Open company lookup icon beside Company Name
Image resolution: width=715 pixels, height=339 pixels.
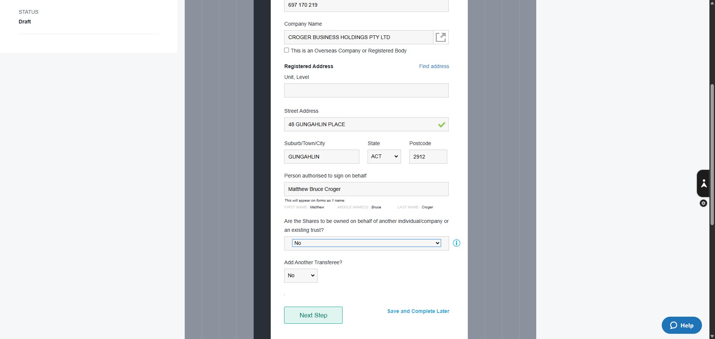tap(441, 37)
